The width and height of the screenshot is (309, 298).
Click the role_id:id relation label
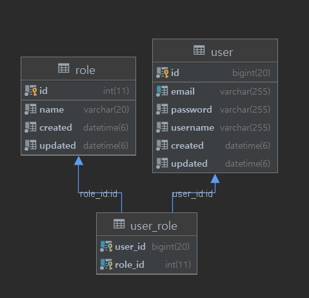pos(99,194)
